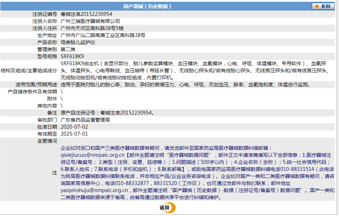The image size is (339, 216).
Task: Click the 返回 button at top right
Action: (323, 6)
